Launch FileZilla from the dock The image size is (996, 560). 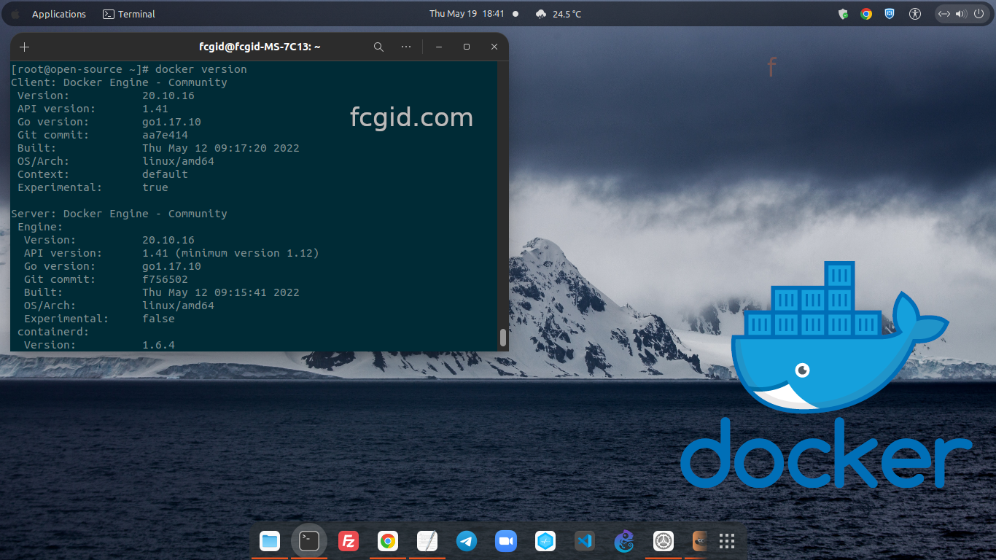(x=349, y=540)
